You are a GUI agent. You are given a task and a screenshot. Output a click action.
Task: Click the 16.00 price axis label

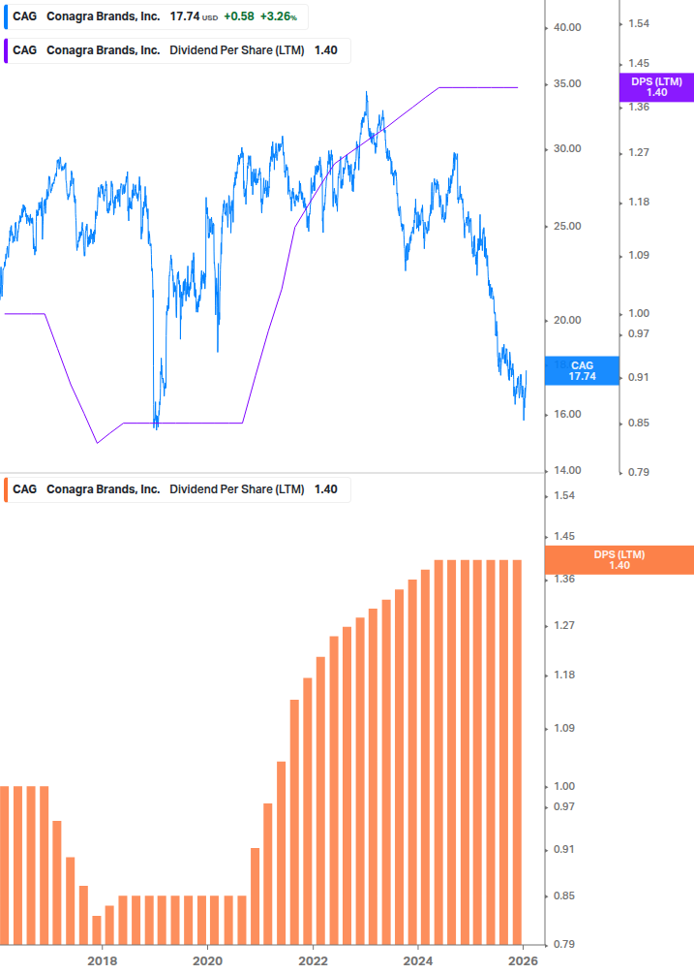(x=567, y=415)
